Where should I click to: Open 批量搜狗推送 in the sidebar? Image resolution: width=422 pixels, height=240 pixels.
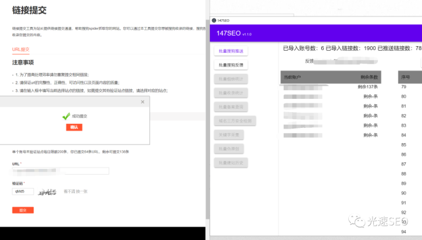coord(231,51)
